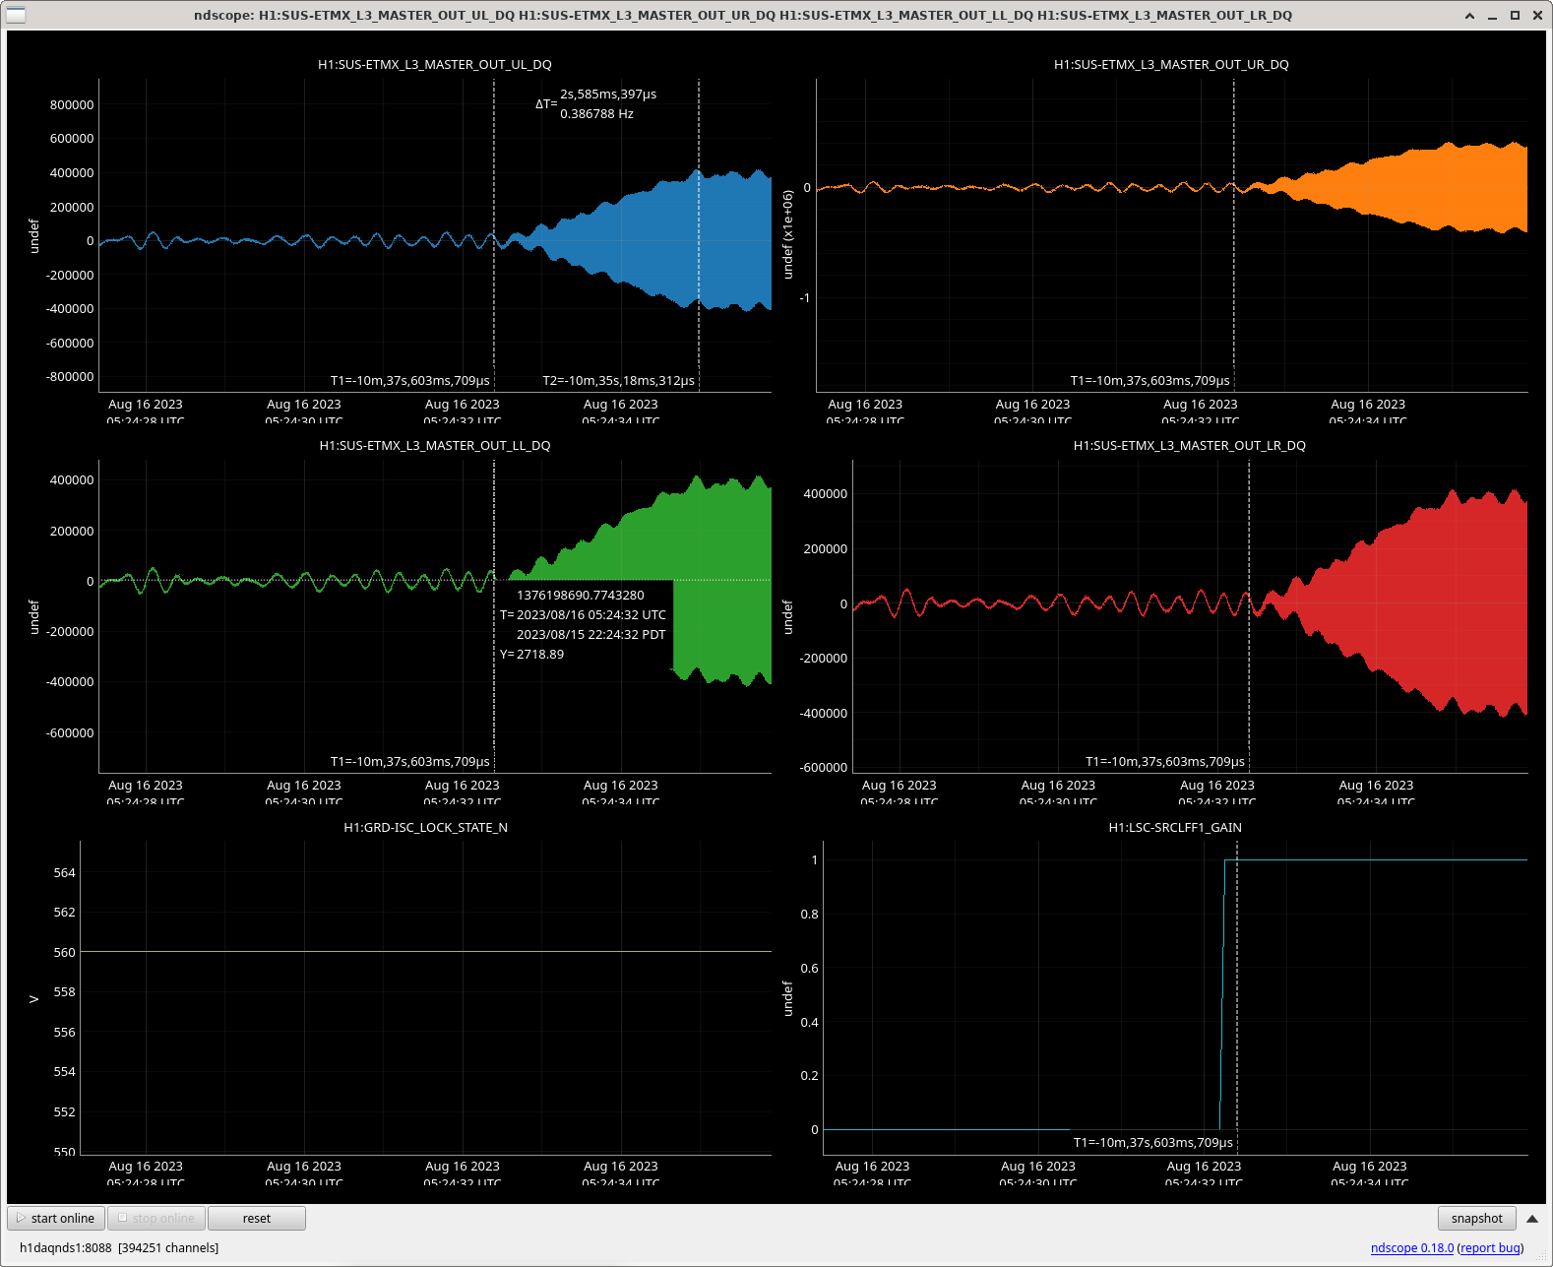Click the H1:GRD-ISC_LOCK_STATE_N plot title
The image size is (1553, 1267).
tap(425, 827)
